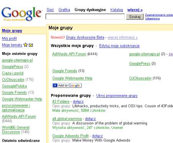Open the 43 Folders group

tap(61, 102)
